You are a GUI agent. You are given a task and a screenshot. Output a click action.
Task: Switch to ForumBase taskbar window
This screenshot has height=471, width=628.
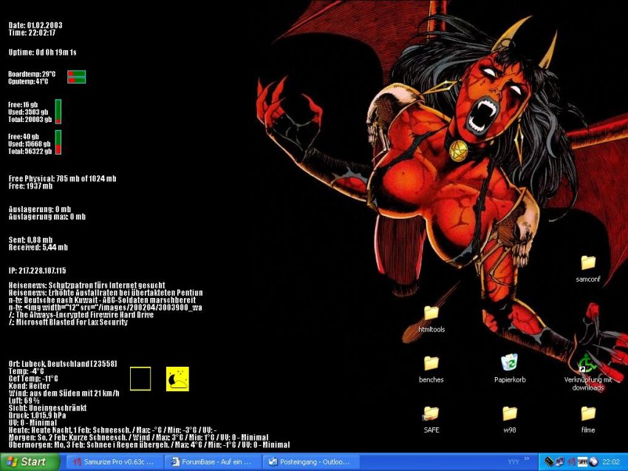[x=213, y=462]
